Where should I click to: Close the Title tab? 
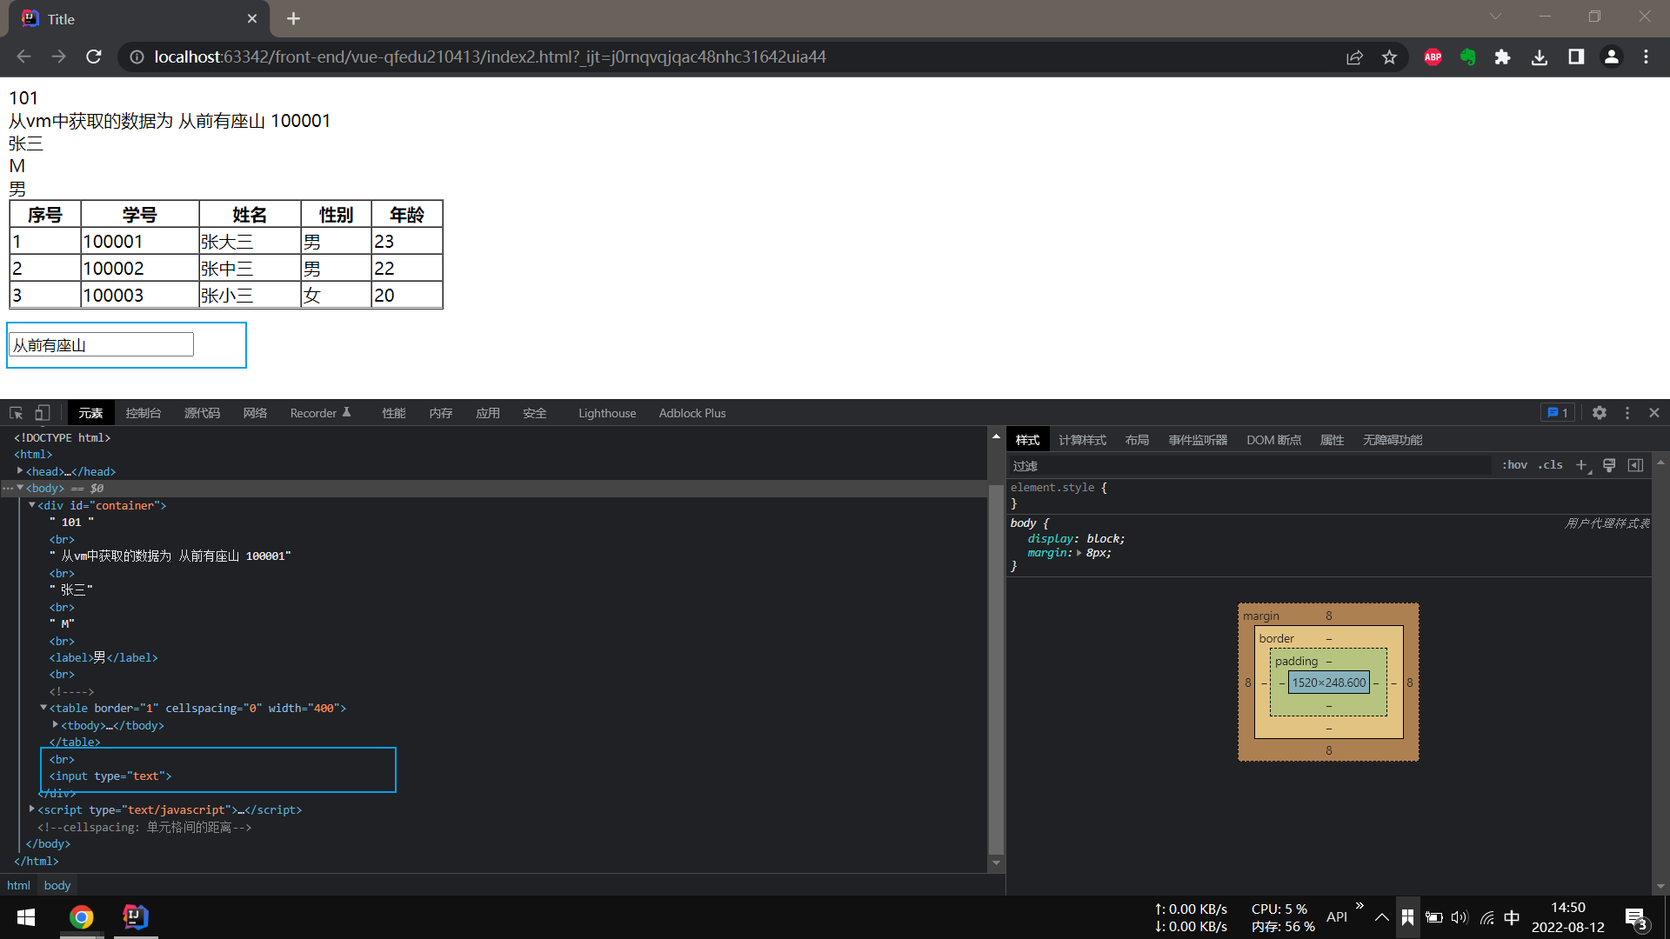click(x=252, y=18)
